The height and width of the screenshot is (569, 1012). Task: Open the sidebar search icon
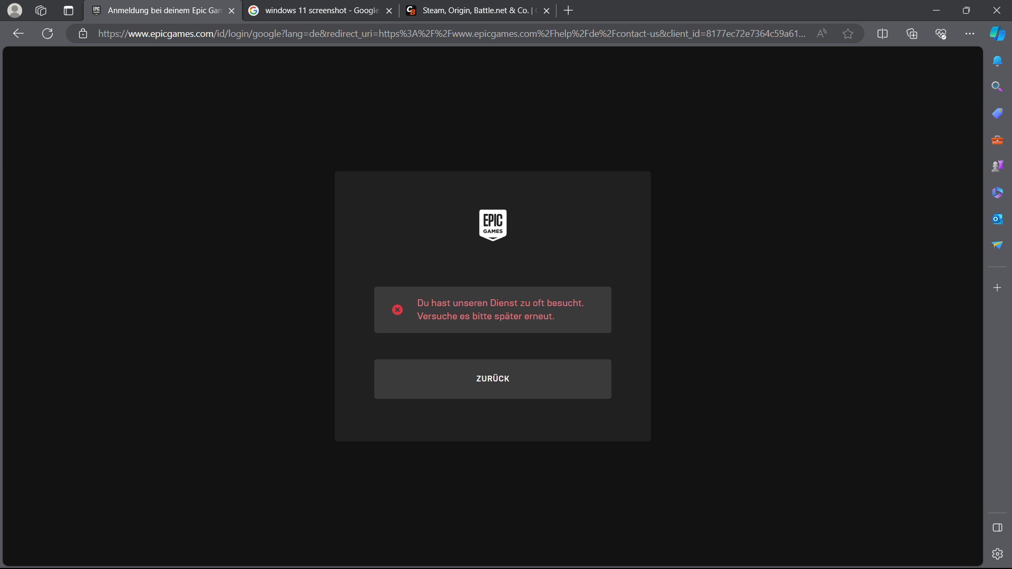[997, 86]
